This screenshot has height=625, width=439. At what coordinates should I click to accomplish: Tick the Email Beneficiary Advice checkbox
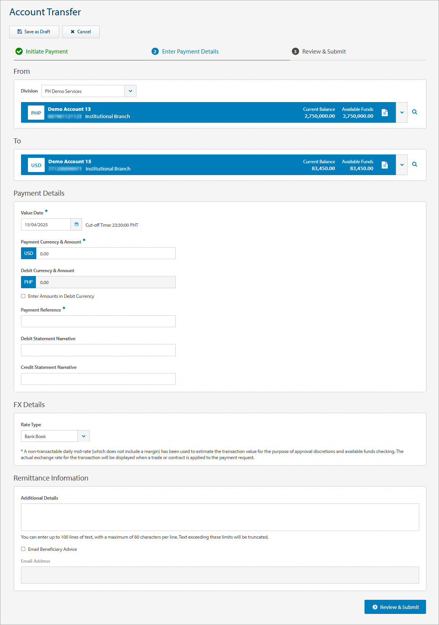(x=23, y=549)
